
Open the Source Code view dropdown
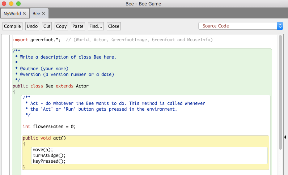point(241,26)
